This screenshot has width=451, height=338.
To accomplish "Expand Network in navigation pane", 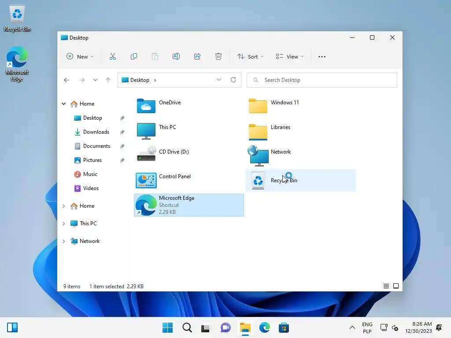I will [63, 242].
